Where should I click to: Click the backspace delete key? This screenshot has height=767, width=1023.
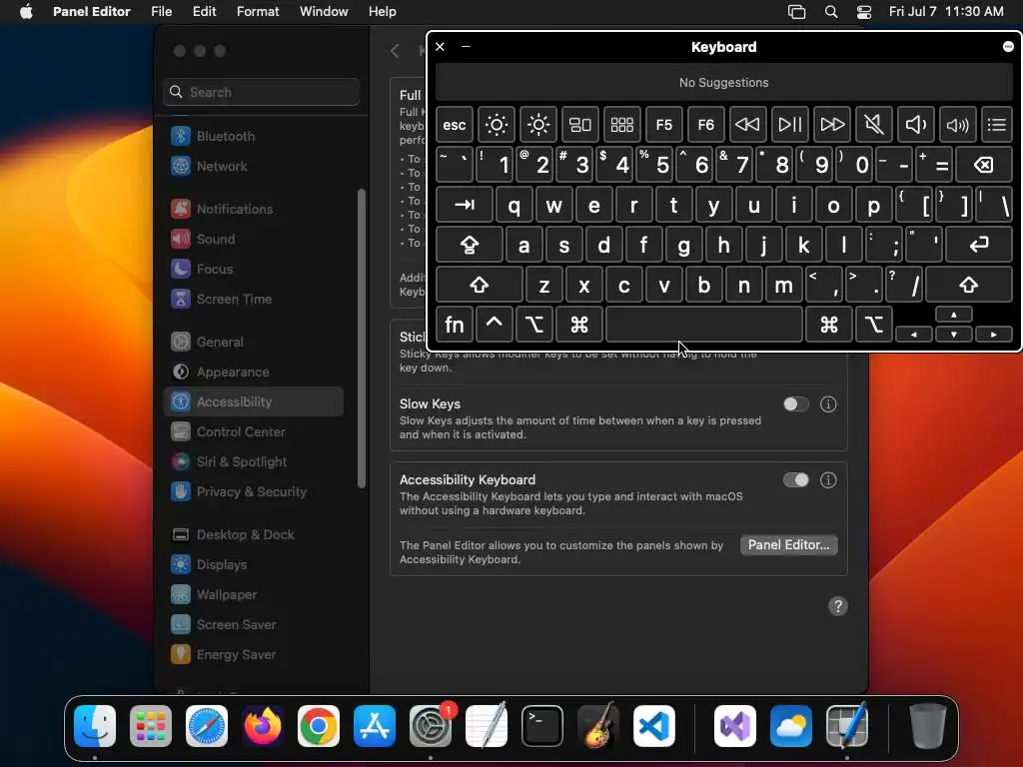pos(984,165)
